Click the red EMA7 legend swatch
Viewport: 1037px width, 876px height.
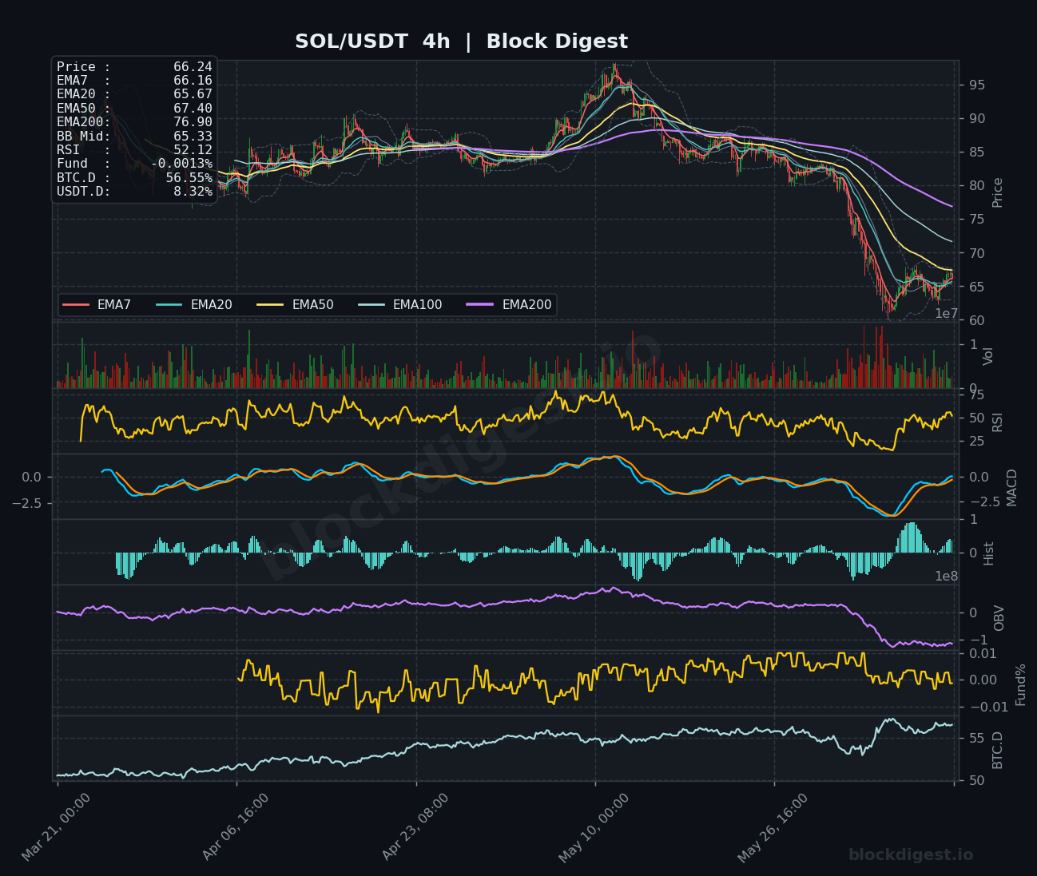(x=76, y=305)
